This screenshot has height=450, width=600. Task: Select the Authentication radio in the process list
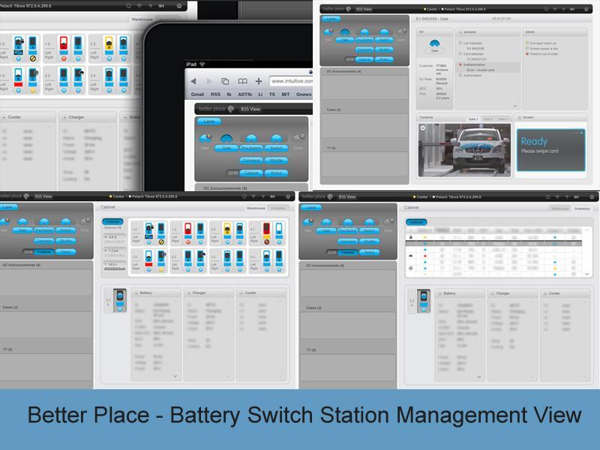[460, 64]
